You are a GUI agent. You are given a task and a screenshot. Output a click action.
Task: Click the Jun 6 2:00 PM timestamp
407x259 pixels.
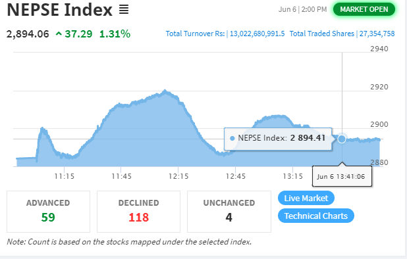pos(303,9)
